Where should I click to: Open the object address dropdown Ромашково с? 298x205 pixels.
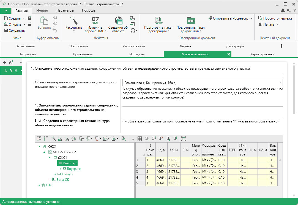click(280, 82)
